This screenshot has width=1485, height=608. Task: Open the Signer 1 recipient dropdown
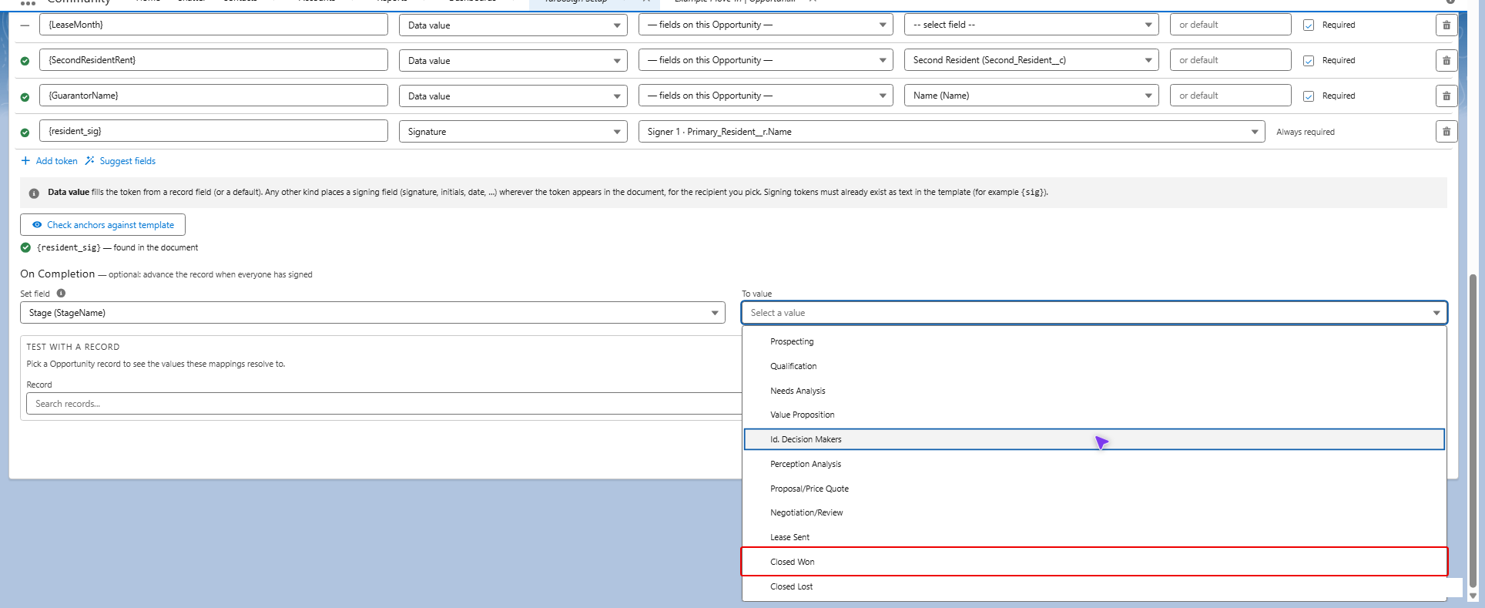coord(951,131)
